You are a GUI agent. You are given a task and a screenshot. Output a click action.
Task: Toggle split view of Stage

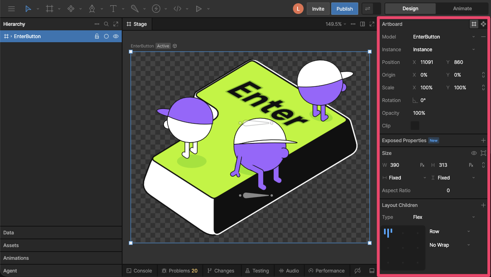[362, 24]
